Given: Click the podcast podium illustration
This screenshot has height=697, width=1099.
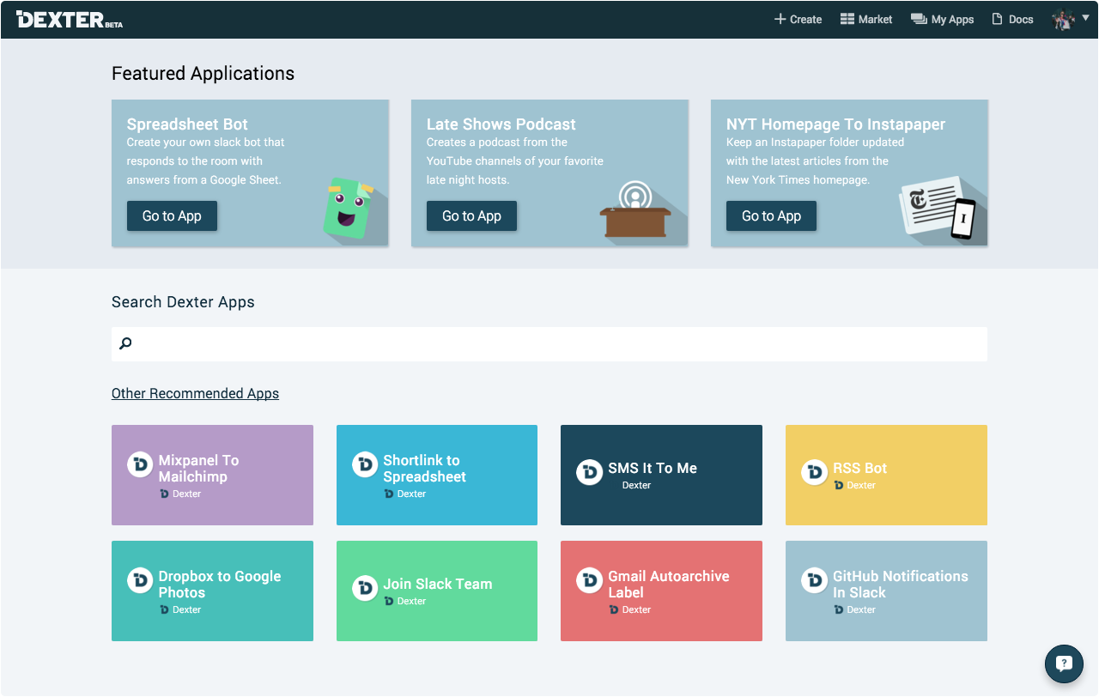Looking at the screenshot, I should (635, 210).
